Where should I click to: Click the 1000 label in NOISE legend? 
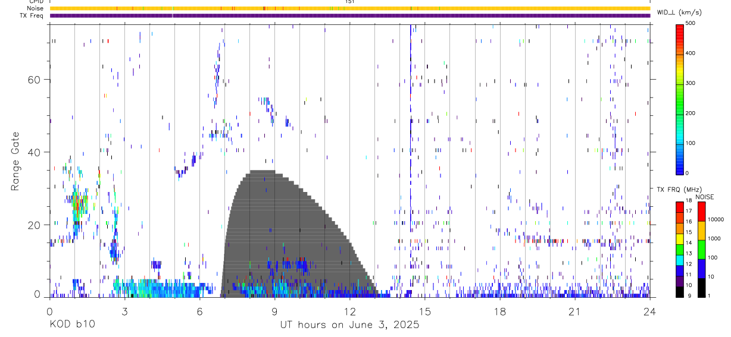coord(714,238)
